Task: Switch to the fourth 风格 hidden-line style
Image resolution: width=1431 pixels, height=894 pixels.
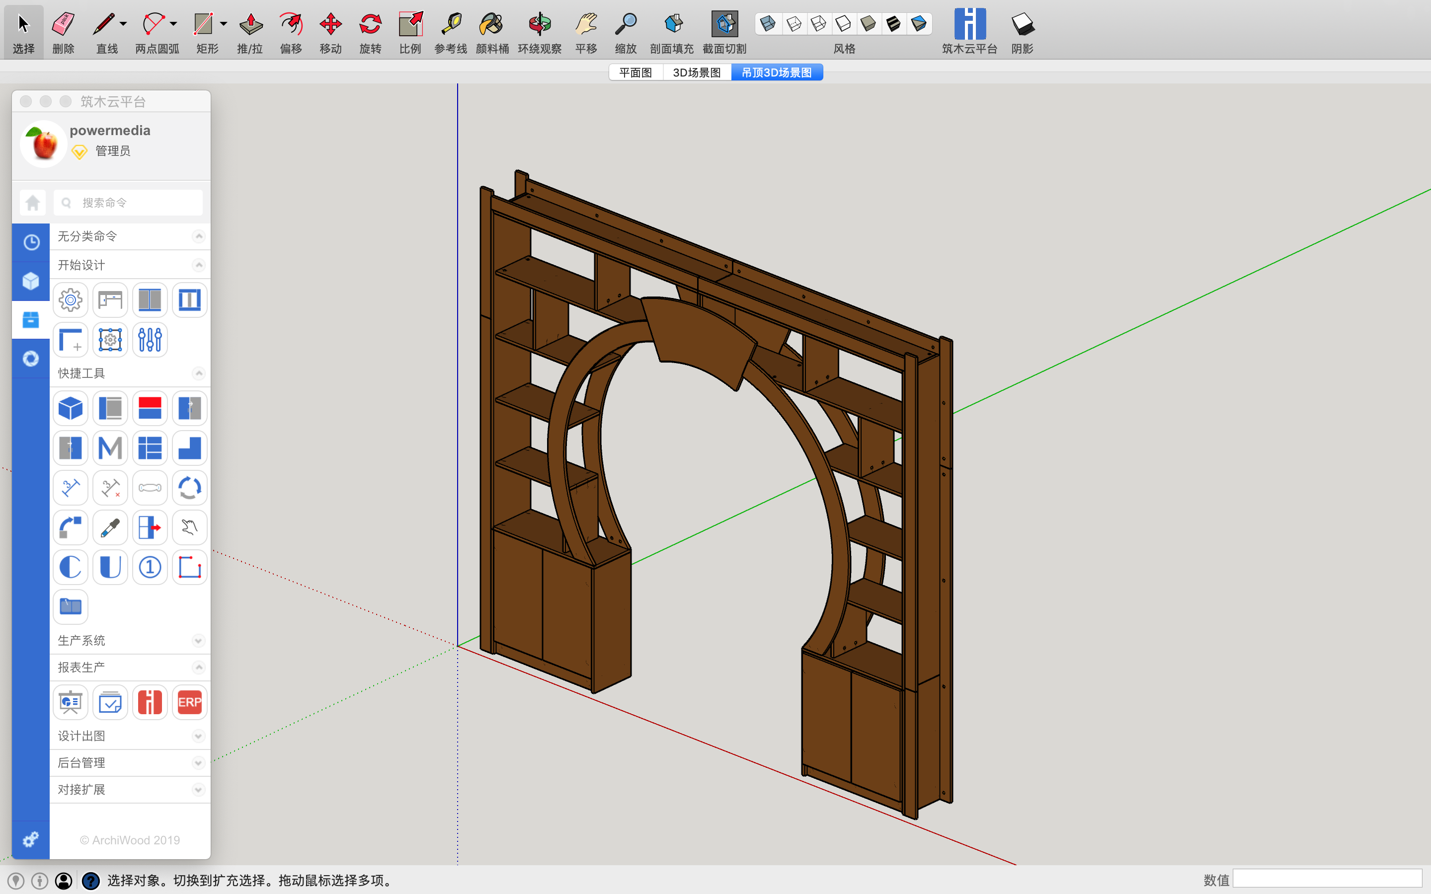Action: pos(843,24)
